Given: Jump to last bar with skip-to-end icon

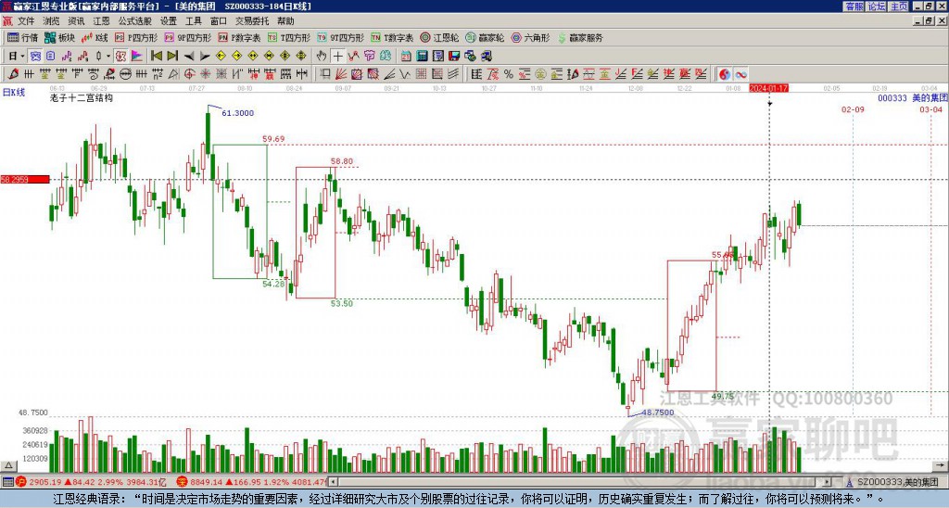Looking at the screenshot, I should [x=172, y=56].
